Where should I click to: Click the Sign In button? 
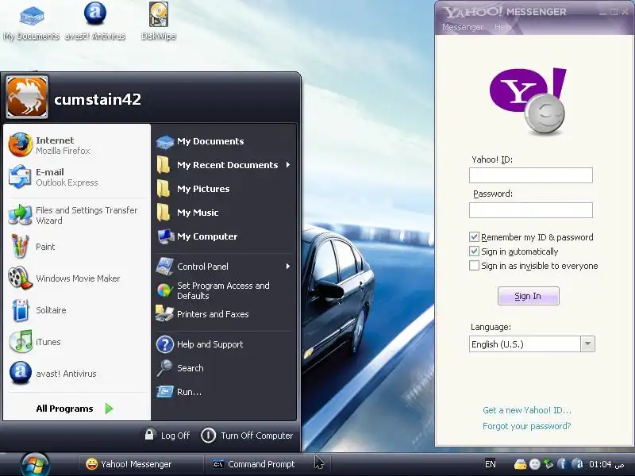[x=528, y=296]
